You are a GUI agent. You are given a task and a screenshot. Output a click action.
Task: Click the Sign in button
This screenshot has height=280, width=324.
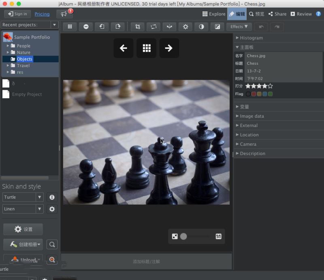[x=17, y=14]
